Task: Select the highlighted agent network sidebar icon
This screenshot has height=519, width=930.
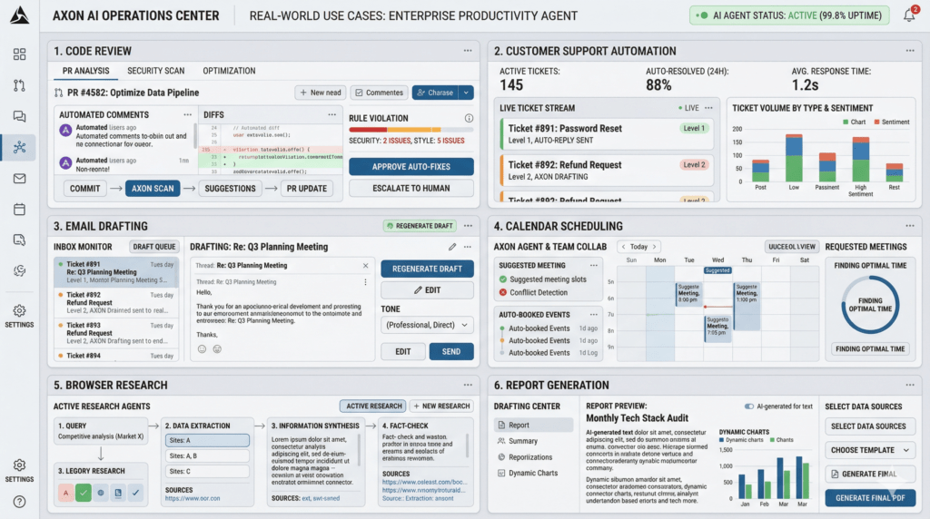Action: tap(19, 147)
